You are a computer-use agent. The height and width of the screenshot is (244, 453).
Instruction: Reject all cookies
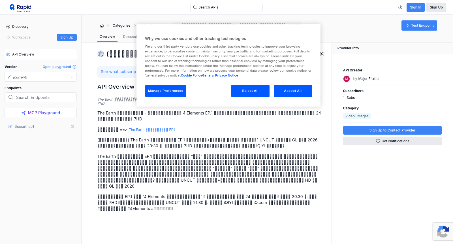[x=250, y=91]
